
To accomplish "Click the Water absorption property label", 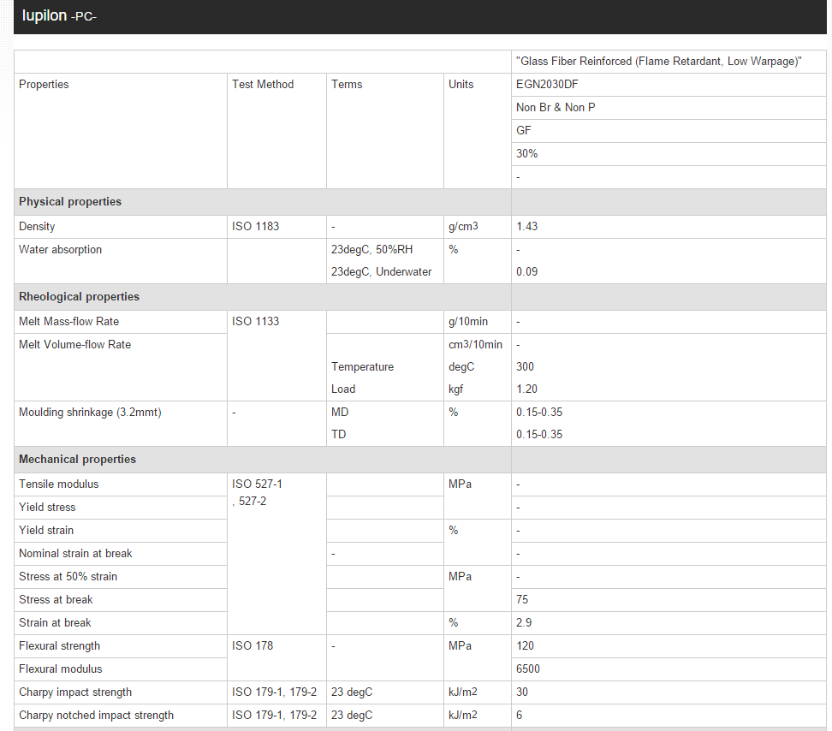I will [x=60, y=250].
